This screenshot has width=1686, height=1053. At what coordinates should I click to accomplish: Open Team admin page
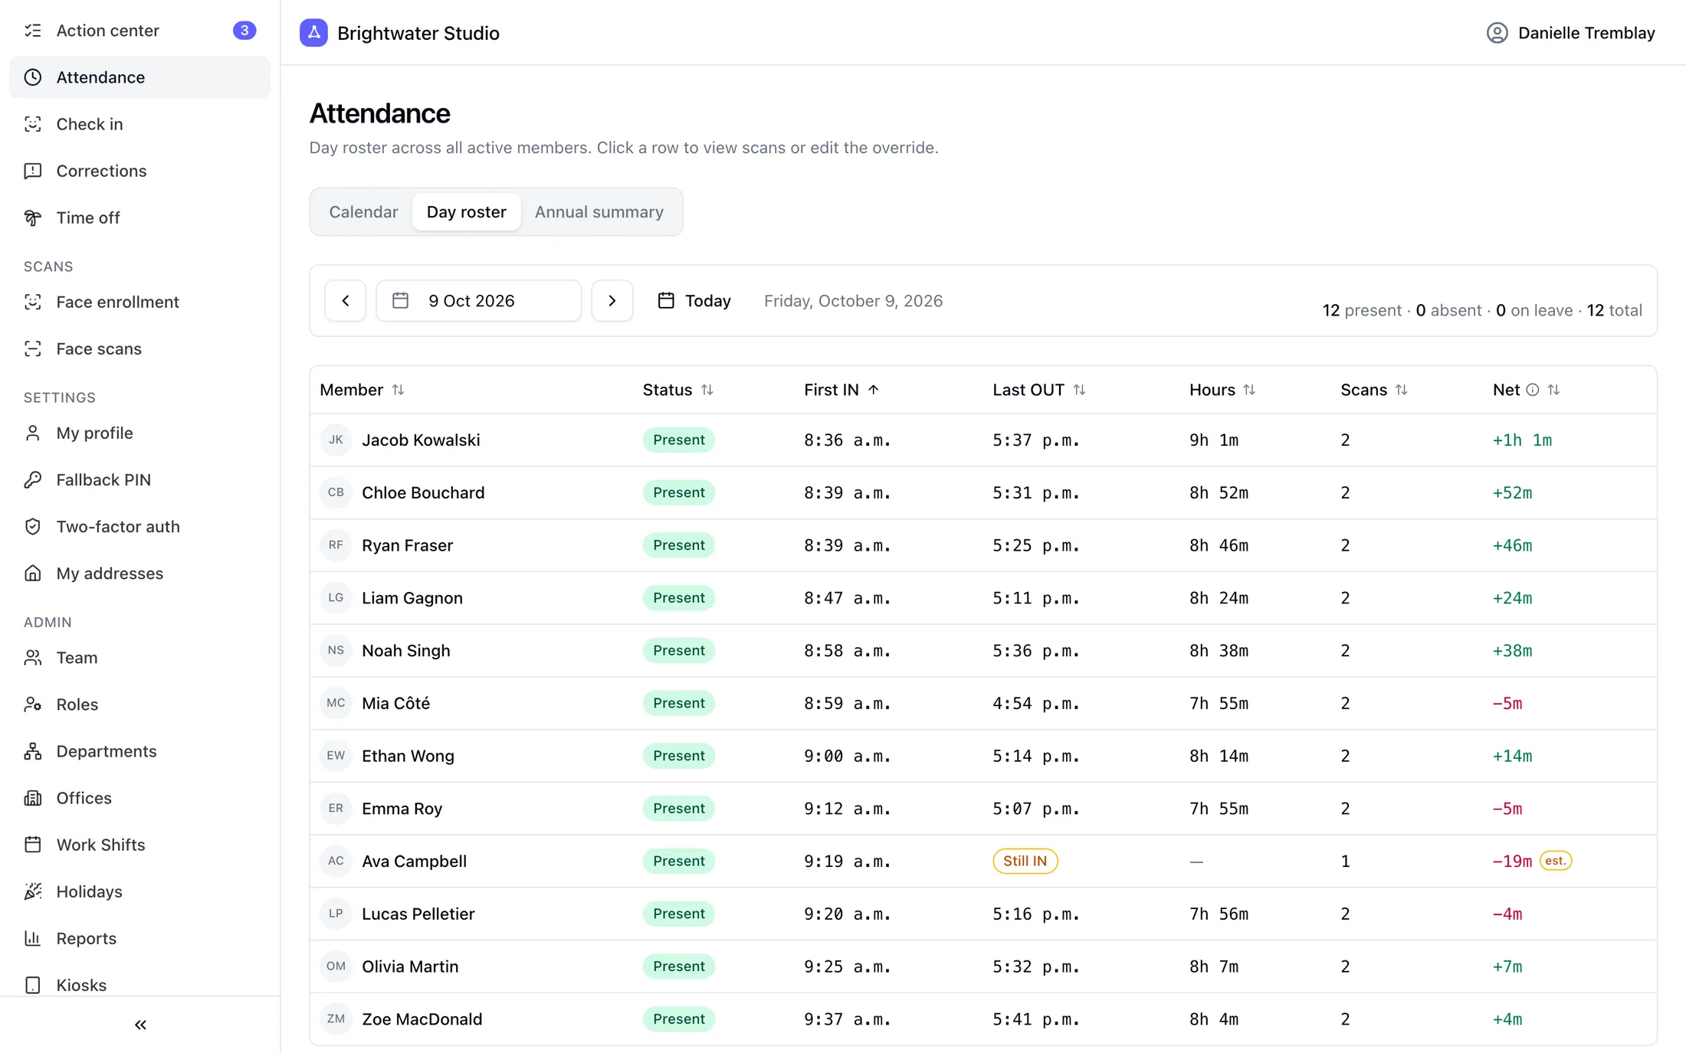139,657
